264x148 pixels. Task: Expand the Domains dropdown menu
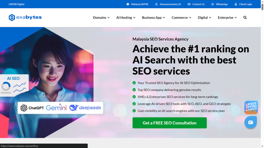(101, 17)
